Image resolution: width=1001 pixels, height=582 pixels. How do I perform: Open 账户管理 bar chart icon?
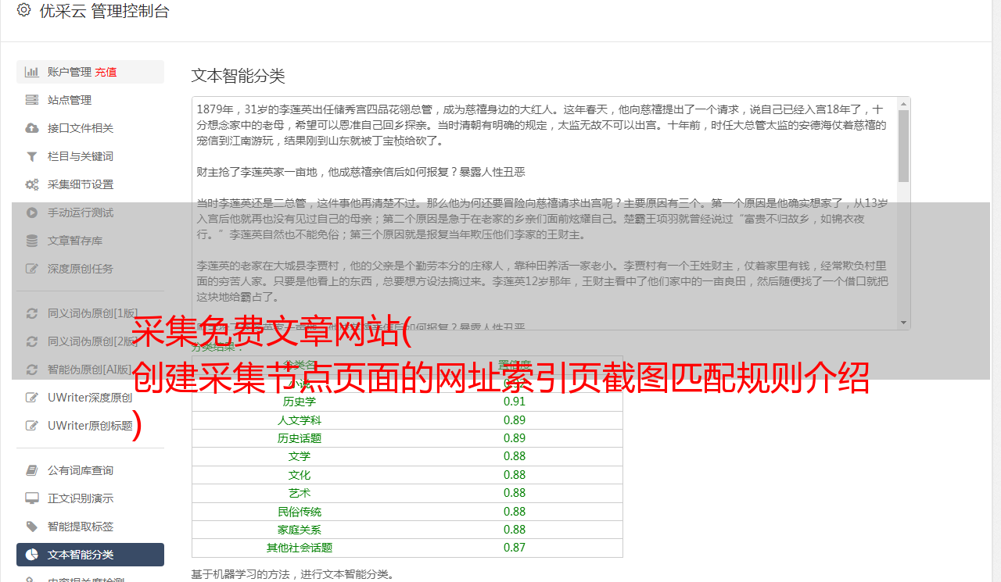coord(32,72)
